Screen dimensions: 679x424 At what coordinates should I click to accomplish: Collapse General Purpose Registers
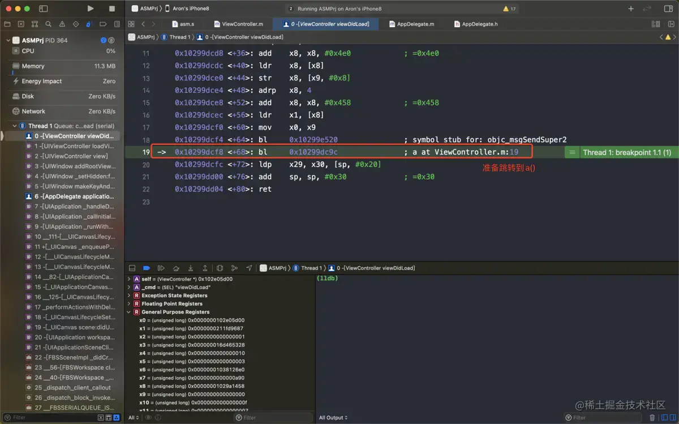tap(129, 312)
